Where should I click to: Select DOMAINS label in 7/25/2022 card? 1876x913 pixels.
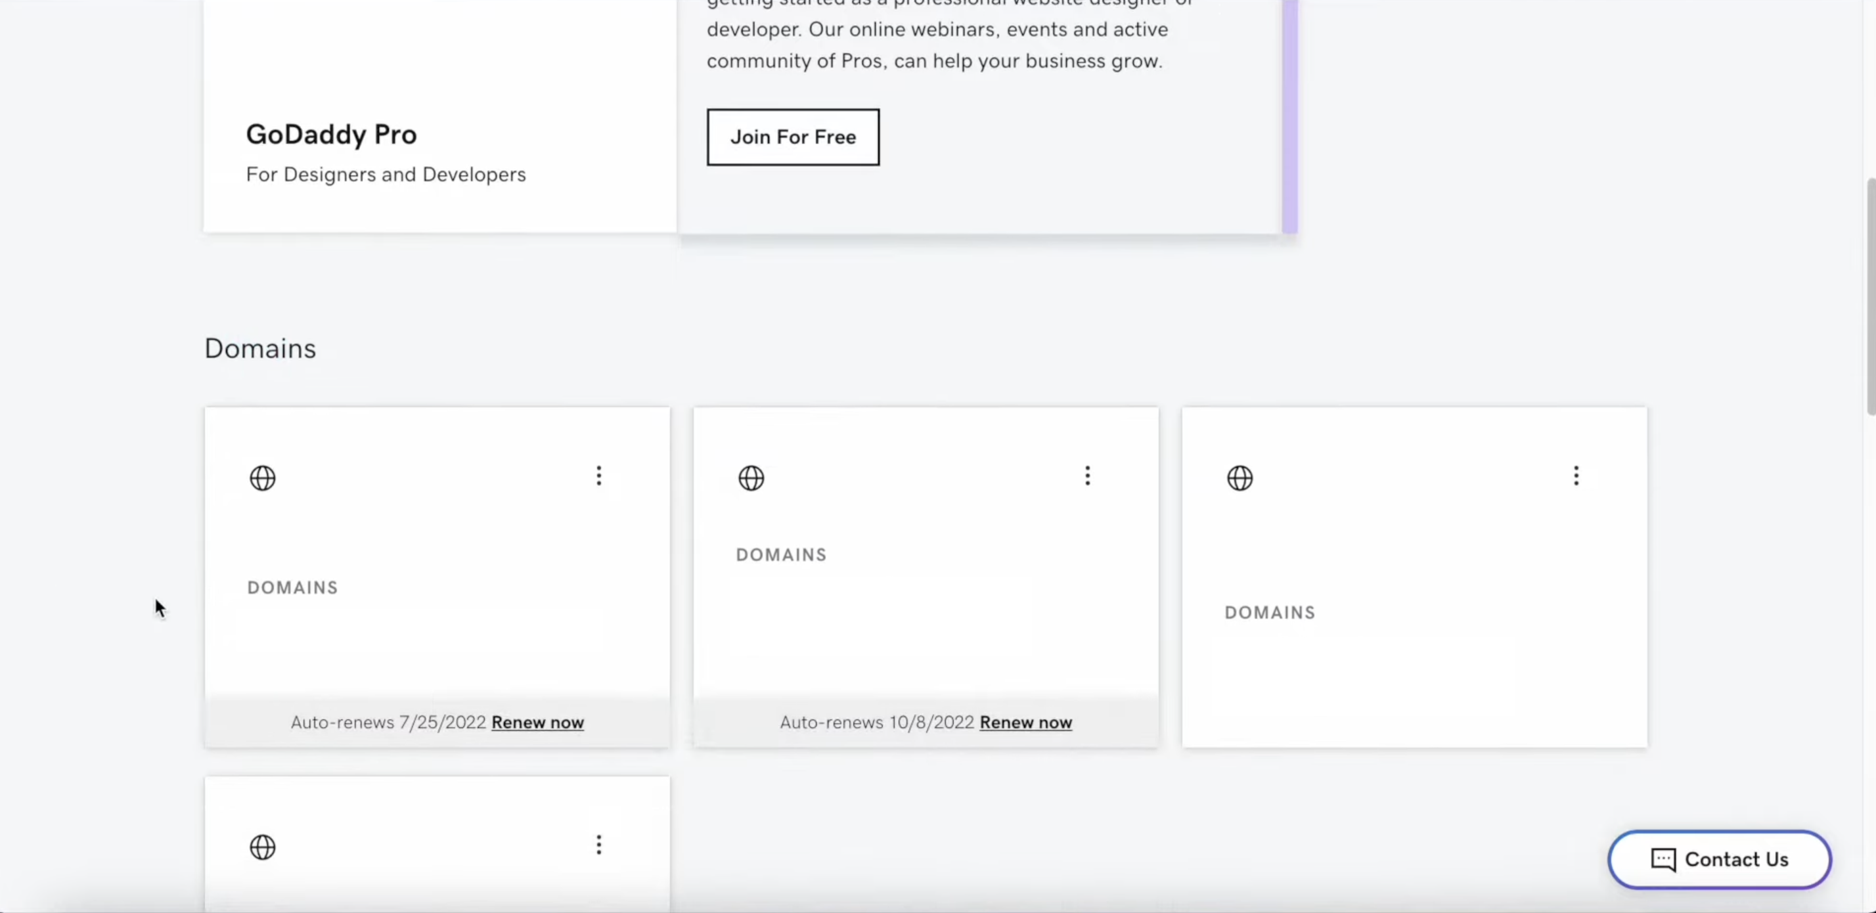(293, 588)
